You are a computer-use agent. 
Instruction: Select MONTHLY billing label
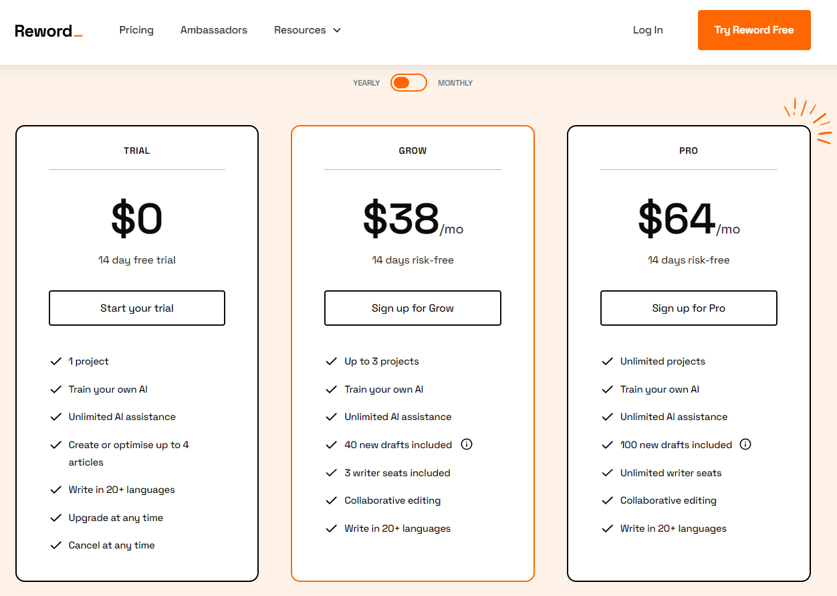pos(455,83)
